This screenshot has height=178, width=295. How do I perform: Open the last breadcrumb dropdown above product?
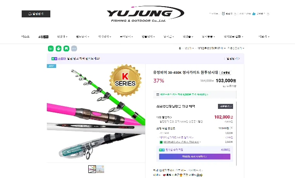click(236, 48)
